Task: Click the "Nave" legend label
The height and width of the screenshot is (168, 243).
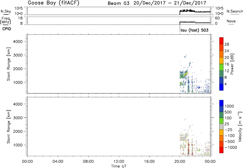Action: [231, 21]
